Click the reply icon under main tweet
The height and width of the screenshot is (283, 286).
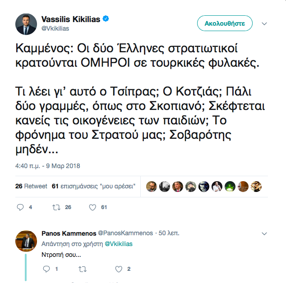coord(20,207)
